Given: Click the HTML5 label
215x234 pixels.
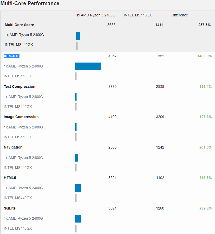Looking at the screenshot, I should pyautogui.click(x=10, y=178).
